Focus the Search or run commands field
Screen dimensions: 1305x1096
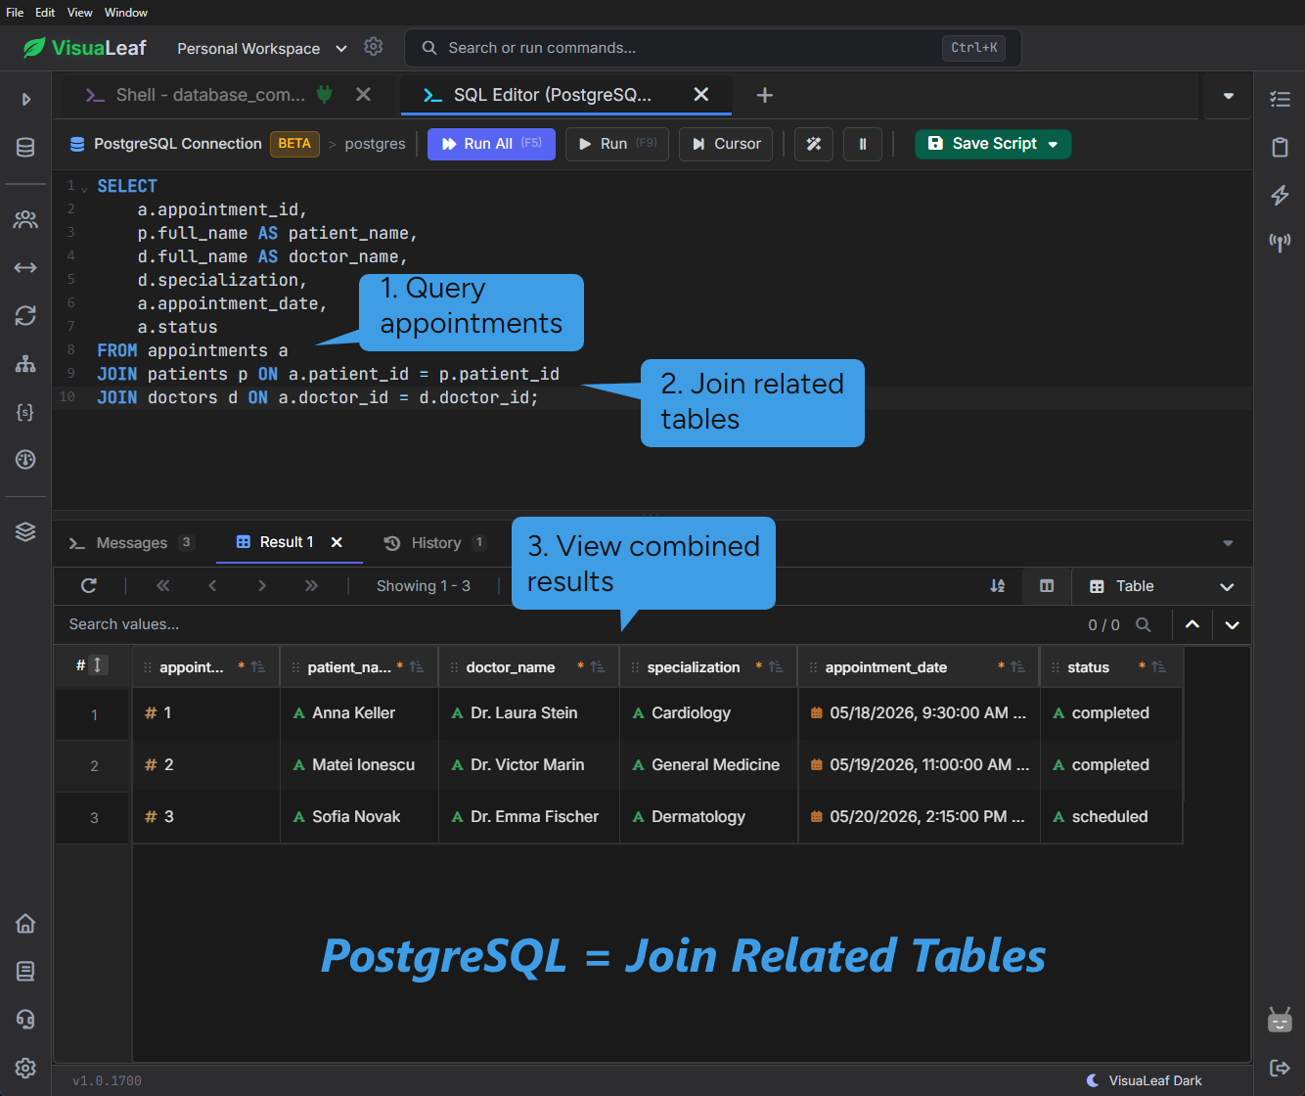tap(712, 48)
